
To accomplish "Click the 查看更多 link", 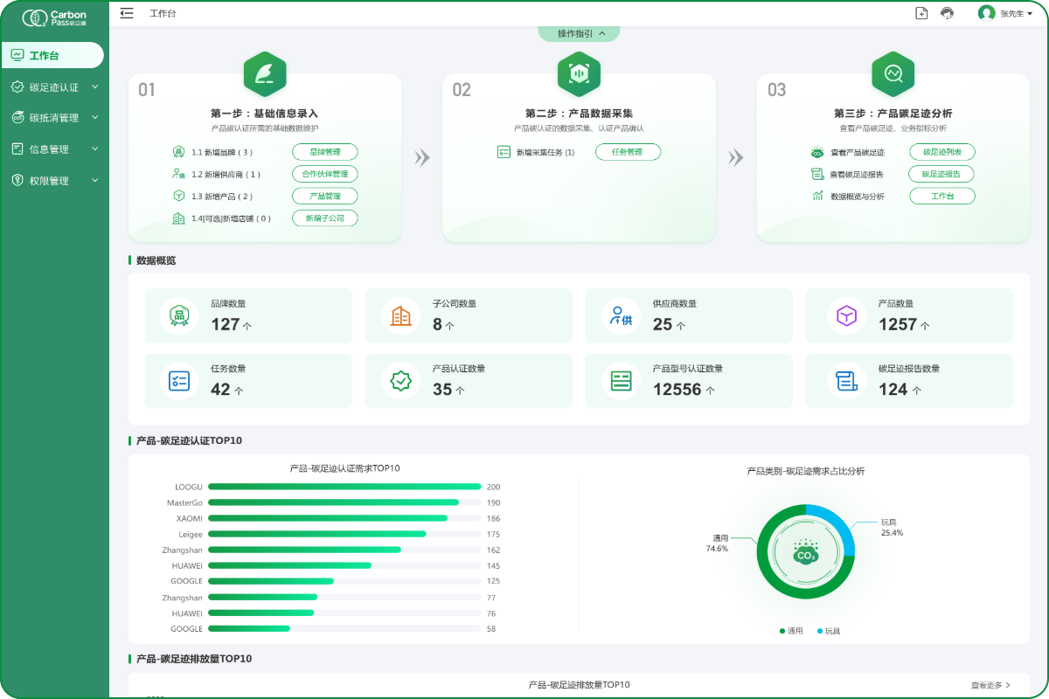I will click(x=990, y=685).
